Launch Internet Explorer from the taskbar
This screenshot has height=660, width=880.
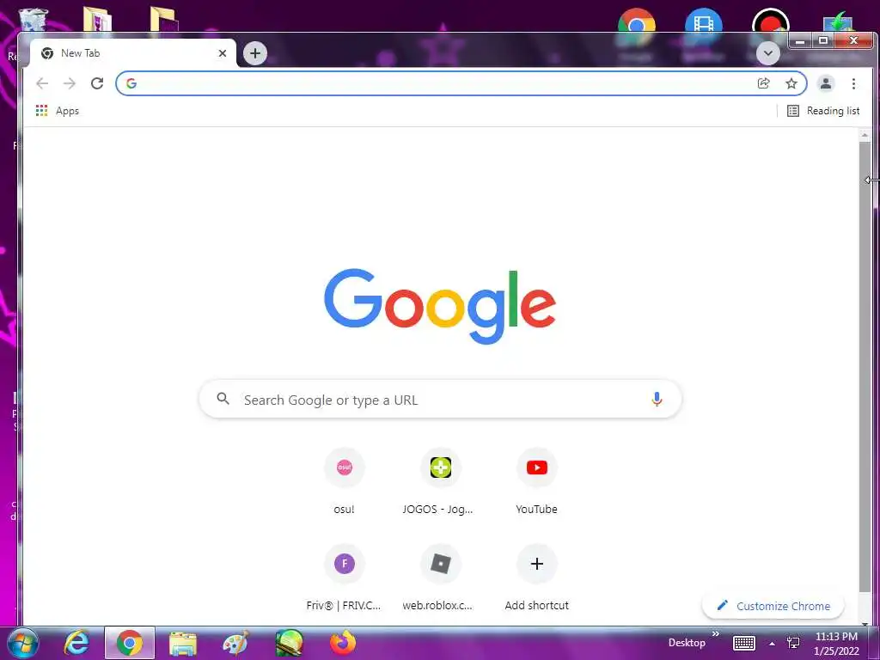click(76, 643)
